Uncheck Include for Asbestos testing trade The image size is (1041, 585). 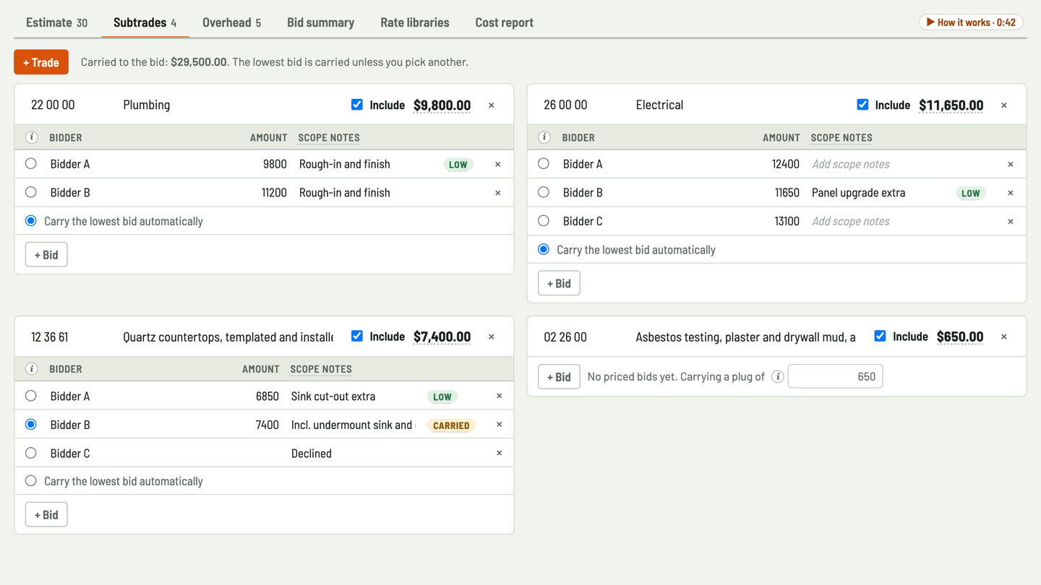pyautogui.click(x=880, y=336)
